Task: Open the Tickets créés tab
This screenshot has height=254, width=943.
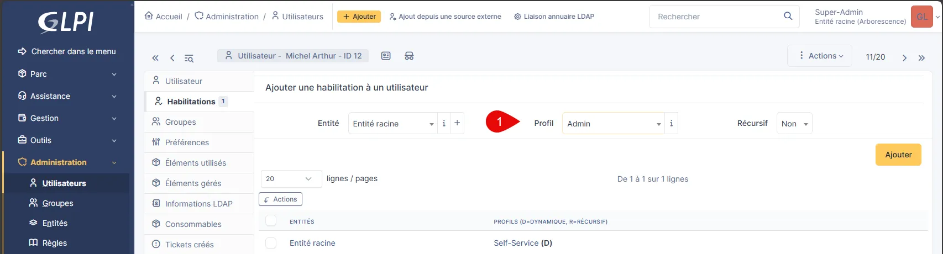Action: pos(199,245)
